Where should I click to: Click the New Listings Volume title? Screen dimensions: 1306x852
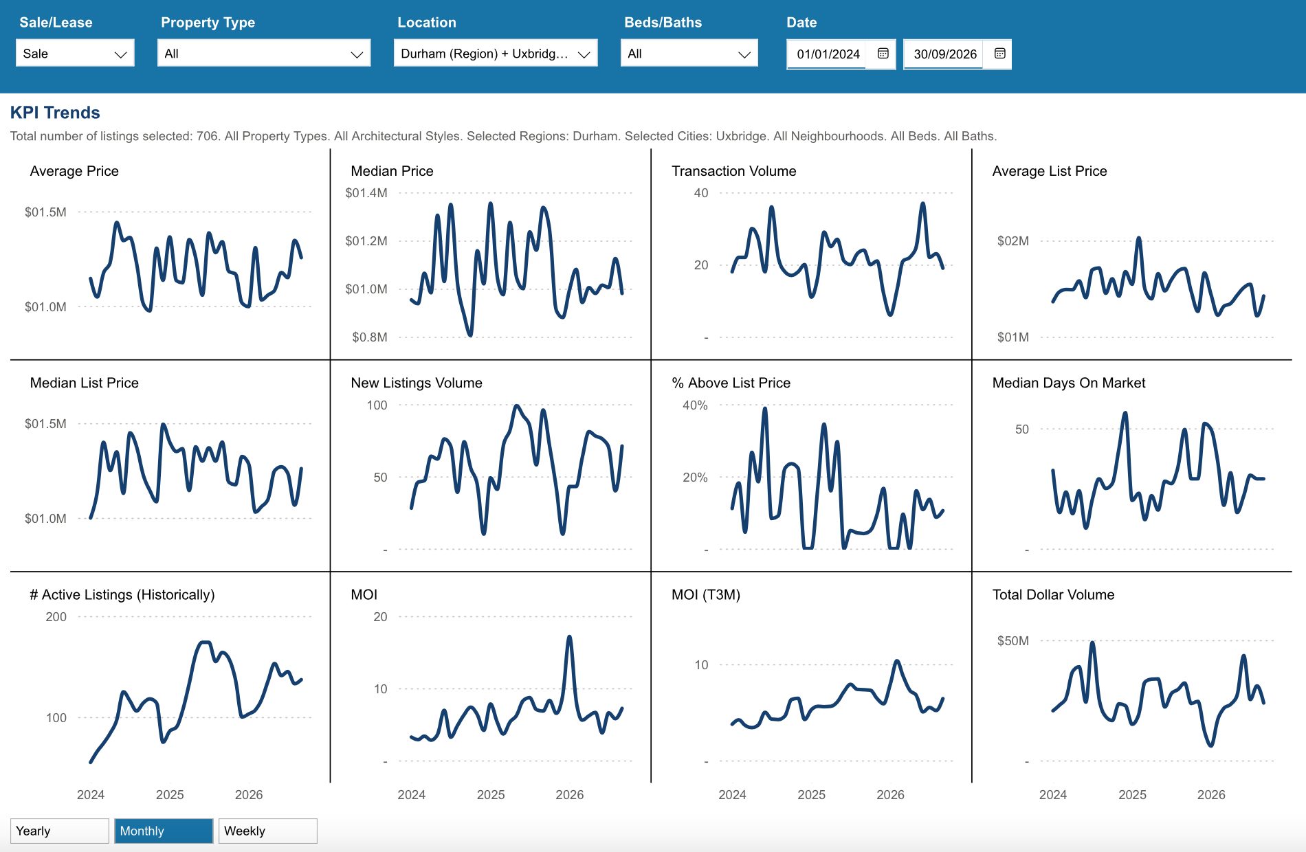pyautogui.click(x=417, y=383)
